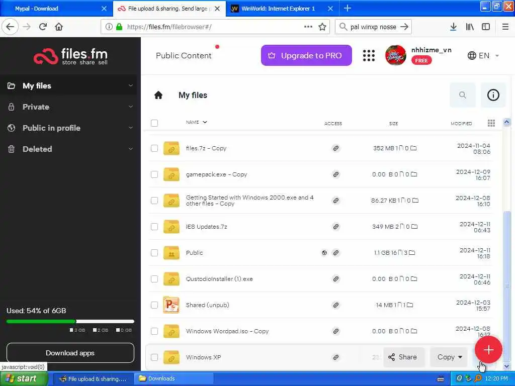This screenshot has height=386, width=515.
Task: Open Deleted in sidebar
Action: (37, 149)
